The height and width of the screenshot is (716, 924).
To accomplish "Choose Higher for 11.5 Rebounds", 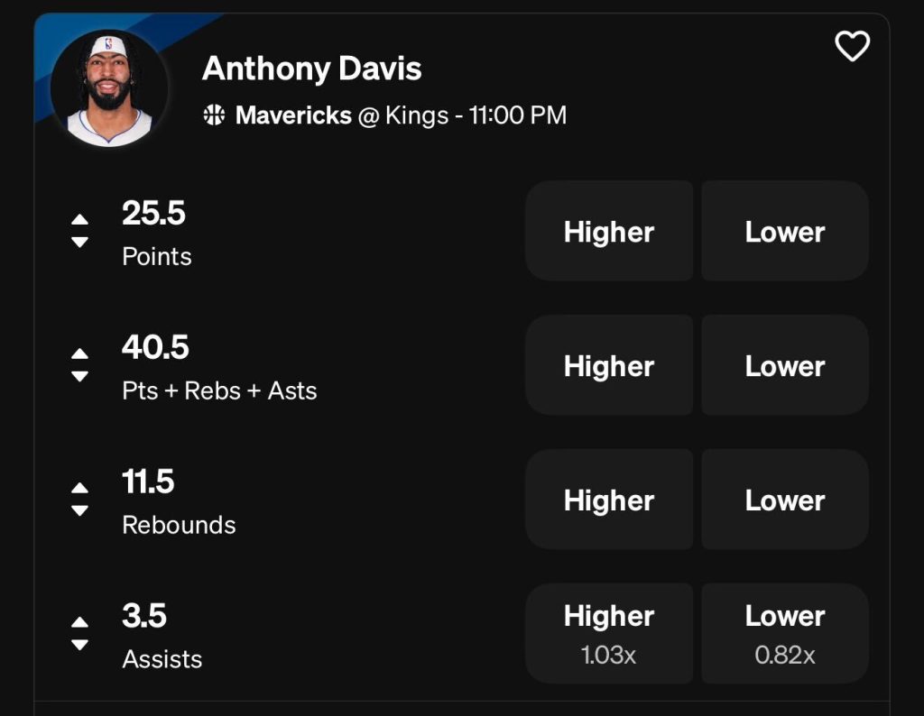I will 609,500.
